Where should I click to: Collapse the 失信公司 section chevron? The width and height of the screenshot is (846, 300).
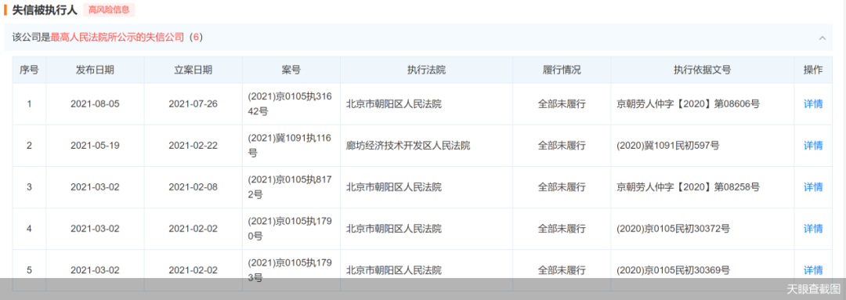click(822, 38)
